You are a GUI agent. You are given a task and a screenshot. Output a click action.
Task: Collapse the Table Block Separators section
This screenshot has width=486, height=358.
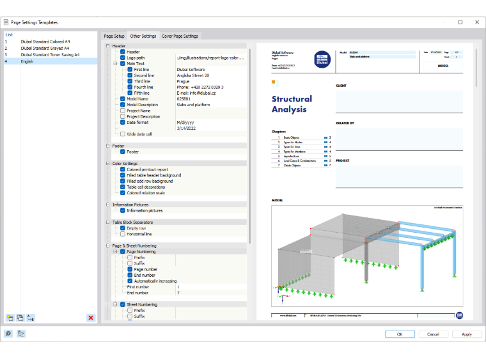[108, 222]
